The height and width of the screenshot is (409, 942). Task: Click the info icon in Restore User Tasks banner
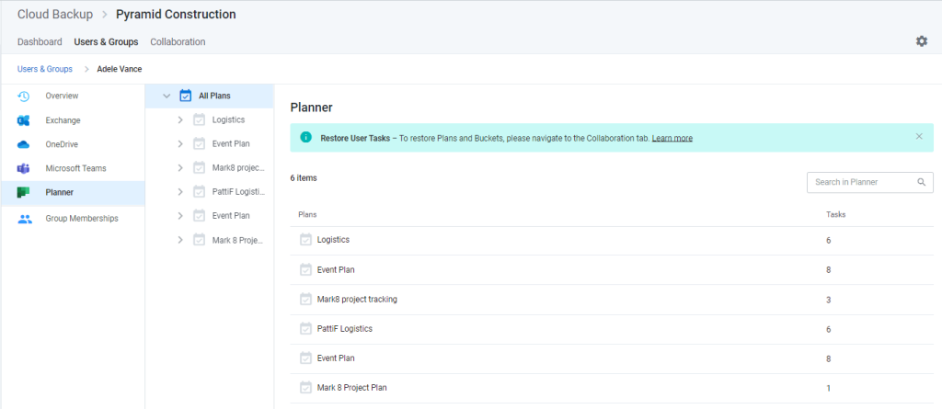point(305,137)
